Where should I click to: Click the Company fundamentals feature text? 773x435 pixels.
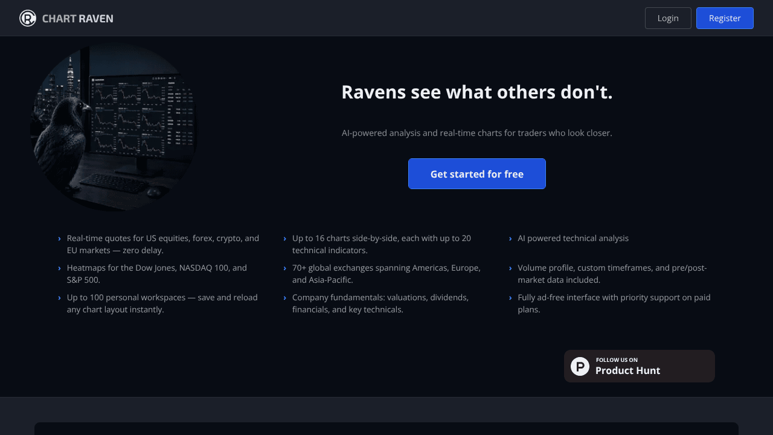pos(380,303)
